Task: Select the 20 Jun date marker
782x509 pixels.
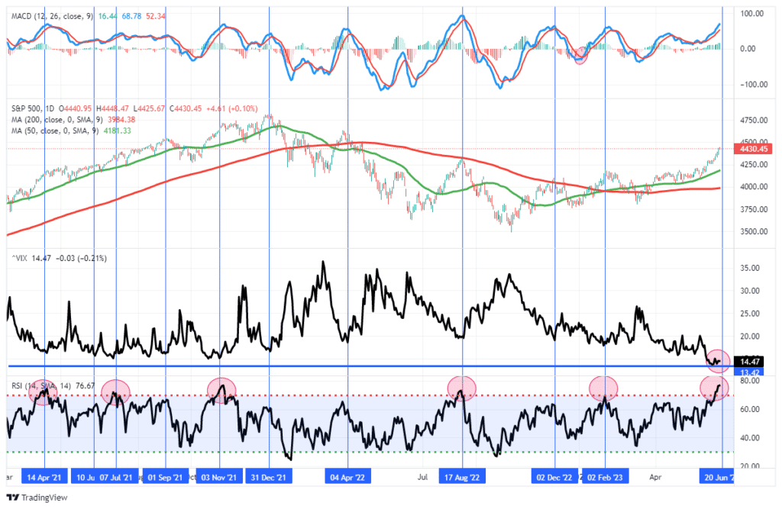Action: click(x=716, y=477)
